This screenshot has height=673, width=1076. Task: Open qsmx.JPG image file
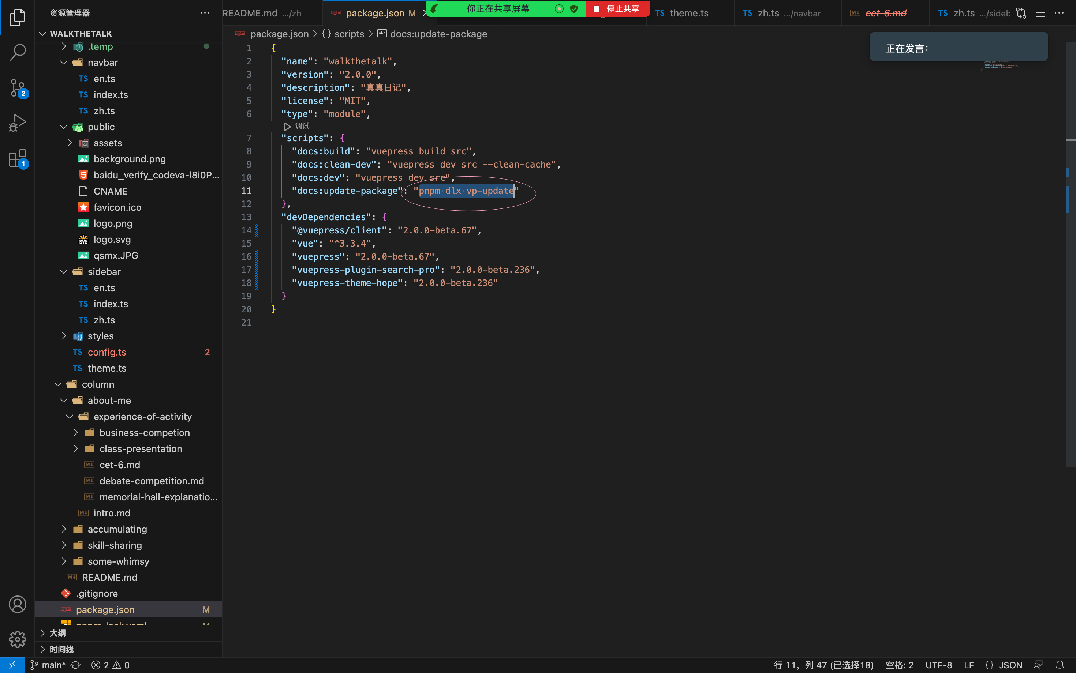[128, 256]
